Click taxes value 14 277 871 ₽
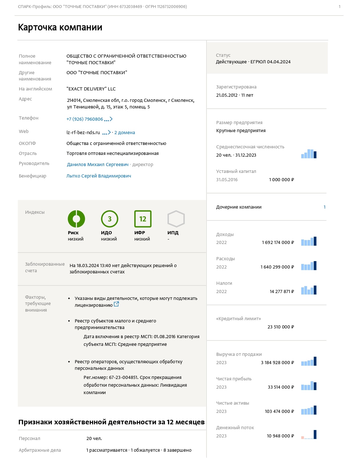The width and height of the screenshot is (354, 464). tap(282, 292)
